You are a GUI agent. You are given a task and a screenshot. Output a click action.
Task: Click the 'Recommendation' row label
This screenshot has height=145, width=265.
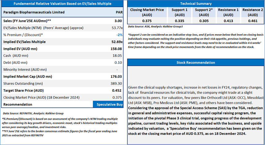click(x=18, y=104)
